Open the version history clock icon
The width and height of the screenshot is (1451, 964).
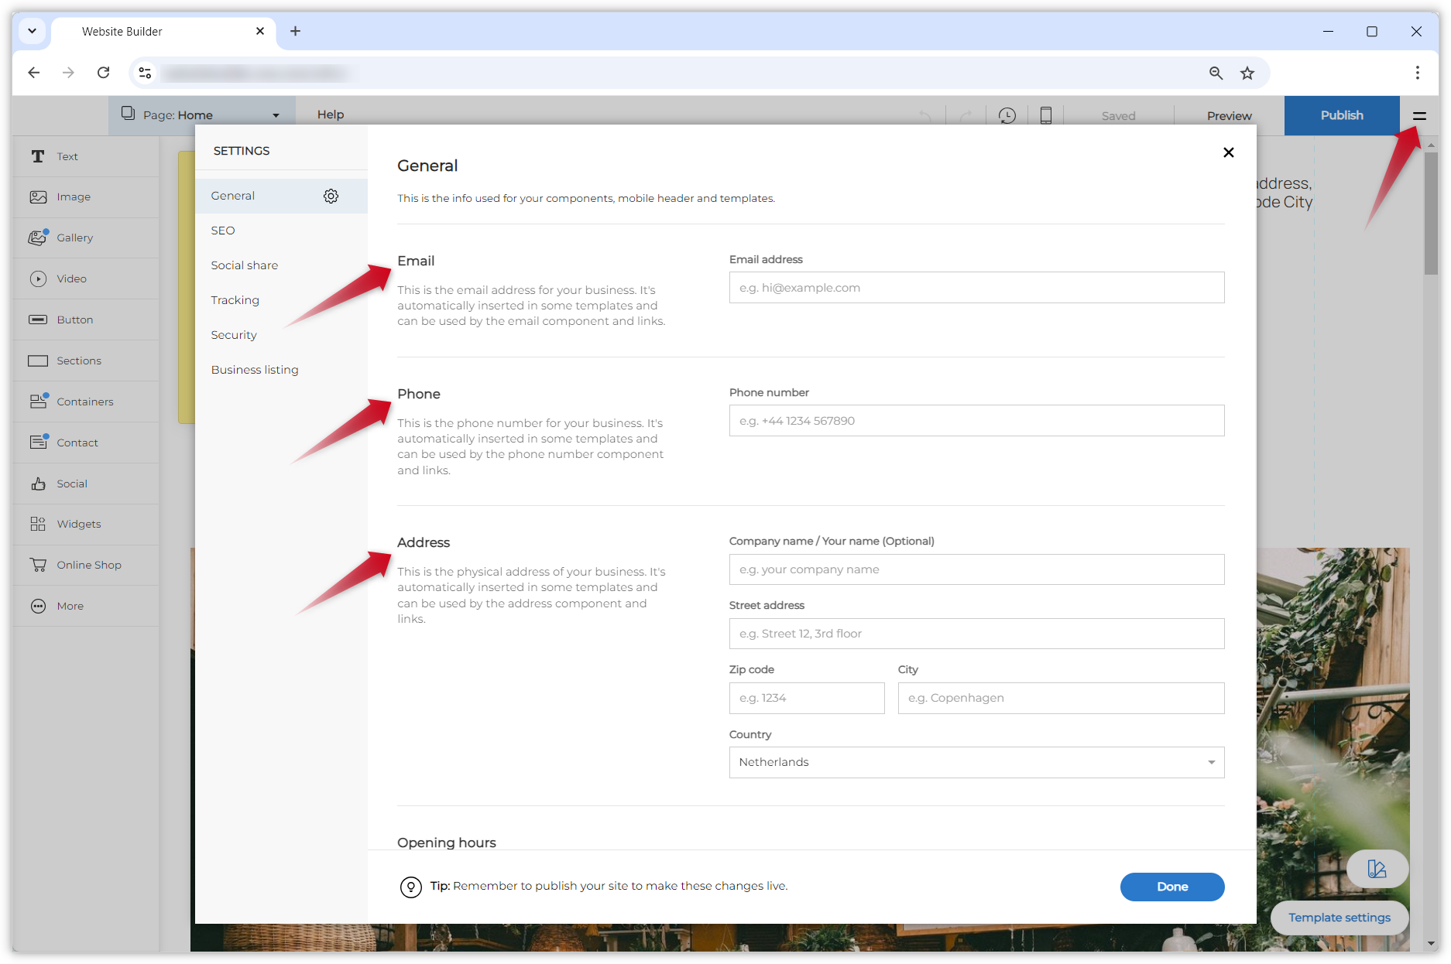[x=1007, y=116]
